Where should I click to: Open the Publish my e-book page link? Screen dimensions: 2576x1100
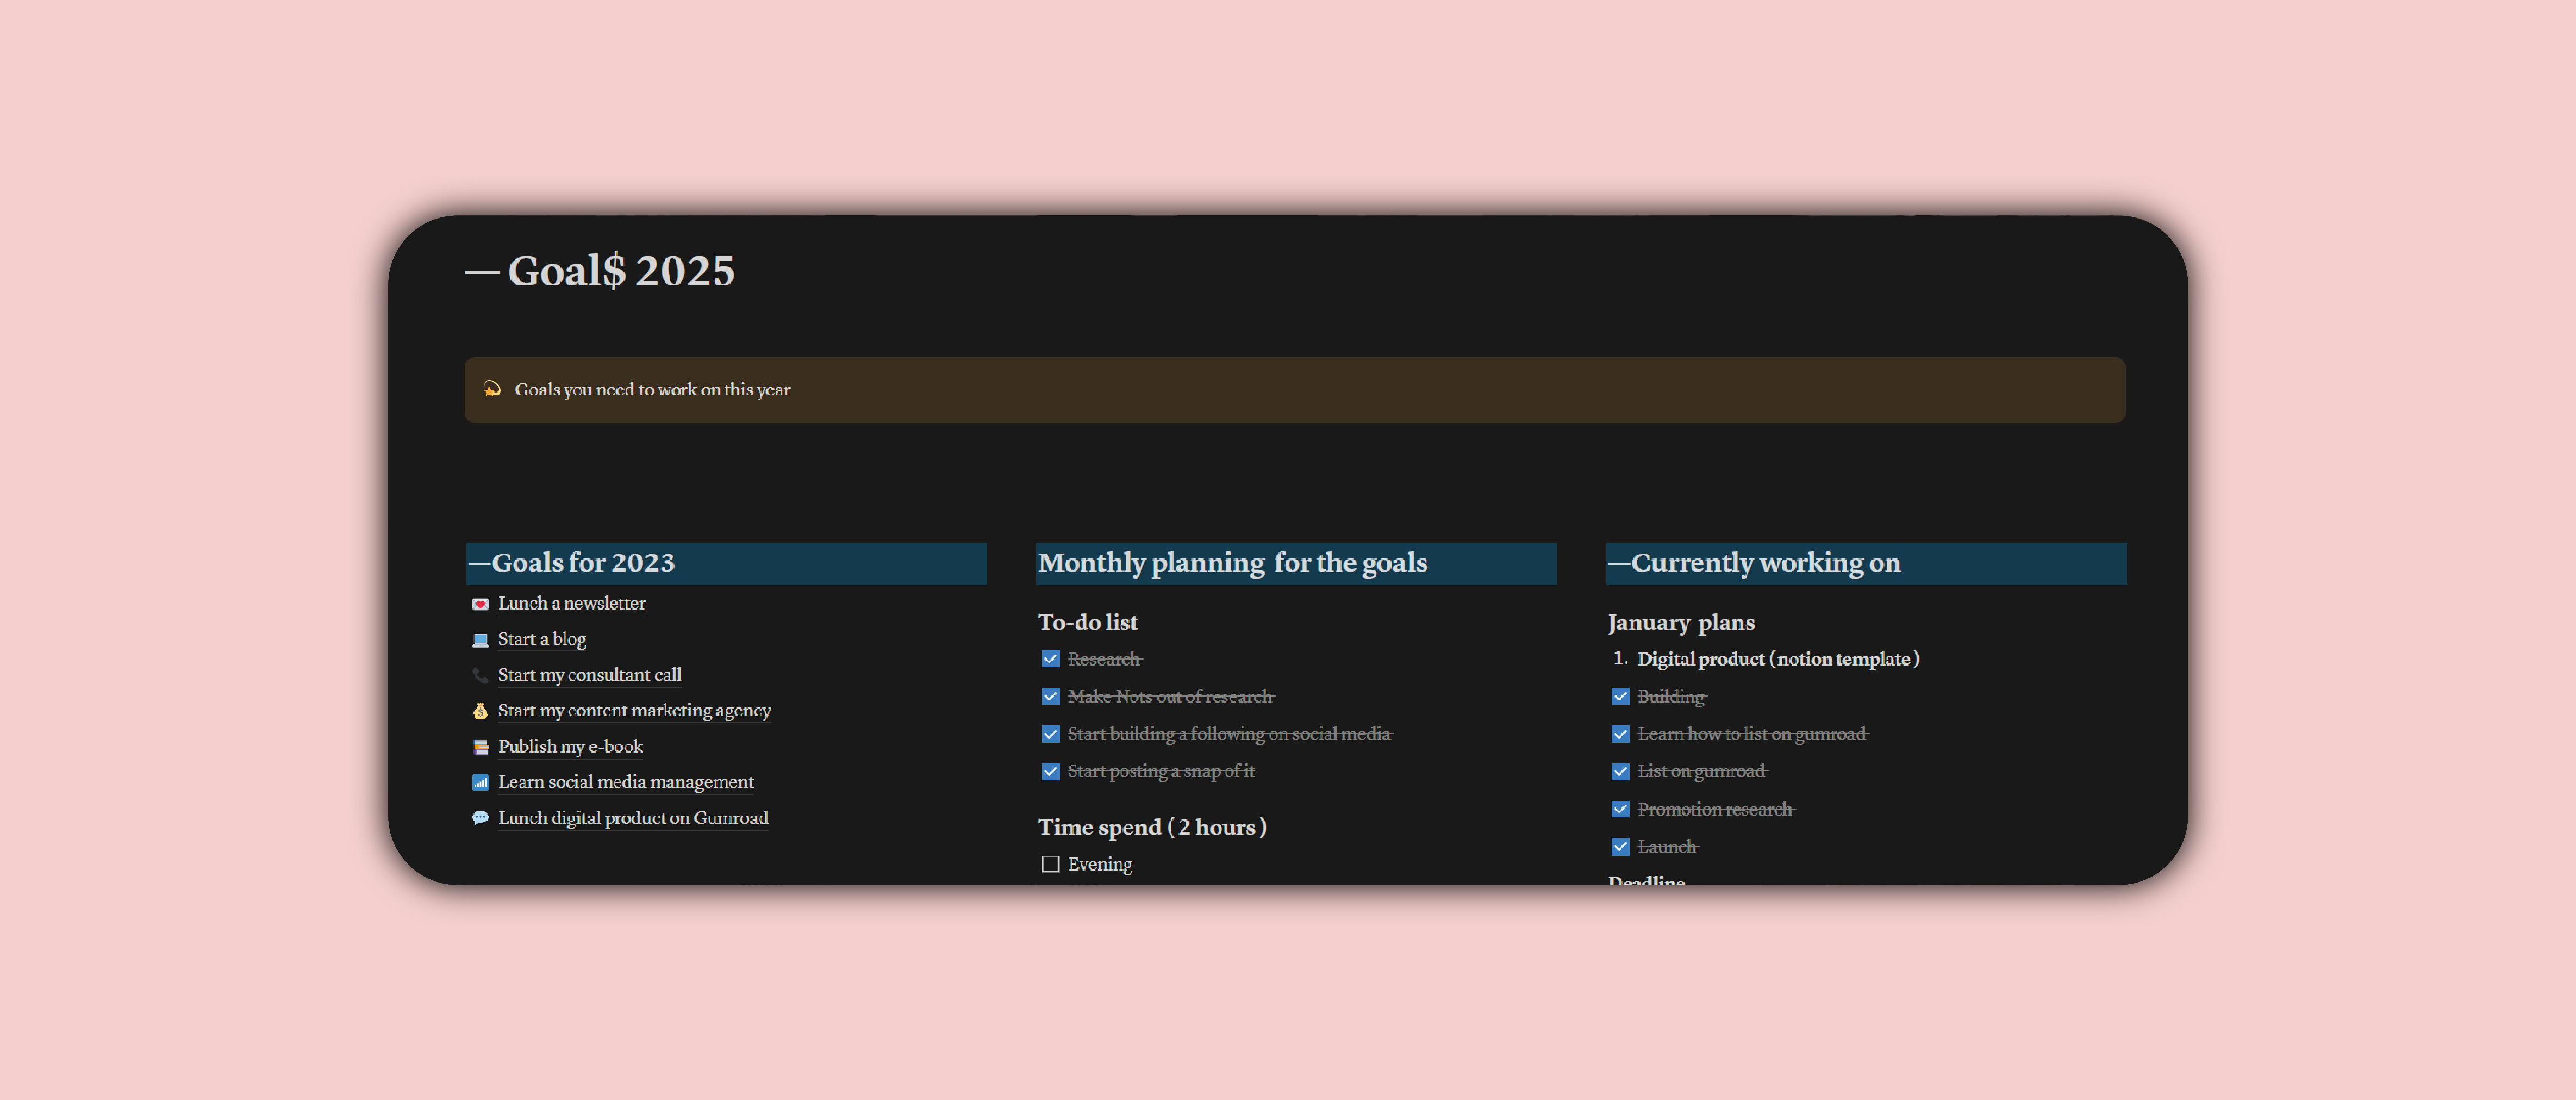click(x=570, y=747)
